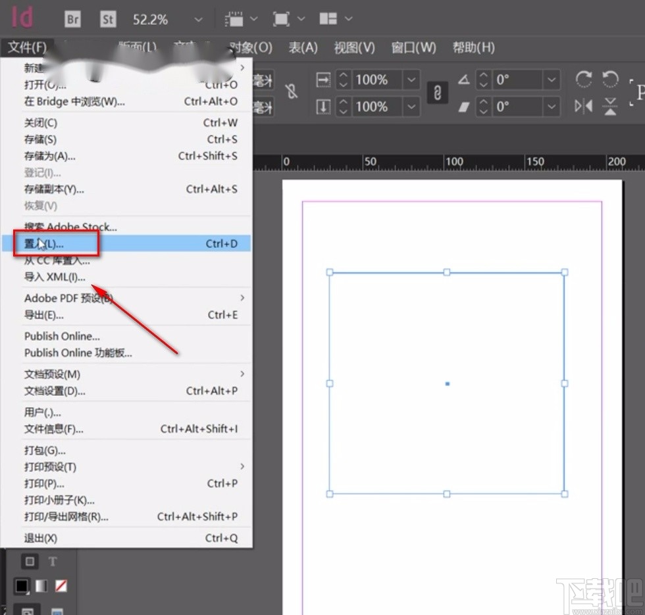Toggle the constrain proportions broken-link icon
The image size is (645, 615).
coord(292,91)
